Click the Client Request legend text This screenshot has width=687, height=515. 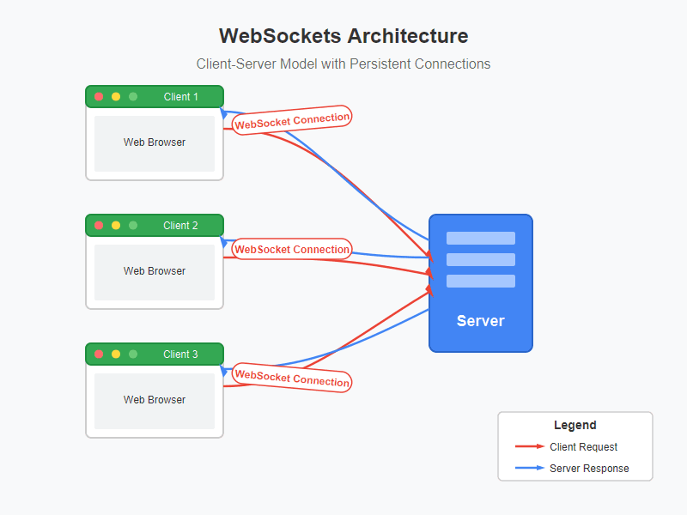click(x=584, y=446)
